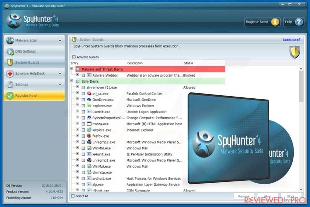The width and height of the screenshot is (310, 207).
Task: Collapse the Malware and Threat Items group
Action: point(72,69)
